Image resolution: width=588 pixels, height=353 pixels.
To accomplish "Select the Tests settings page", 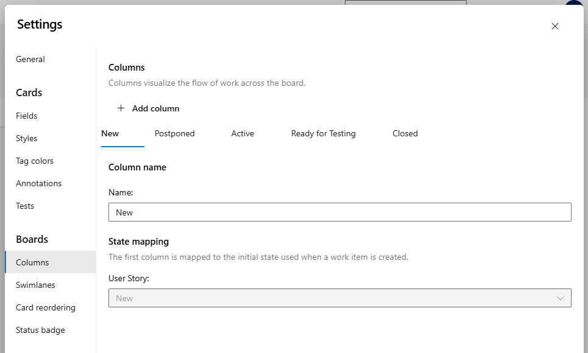I will click(x=25, y=206).
